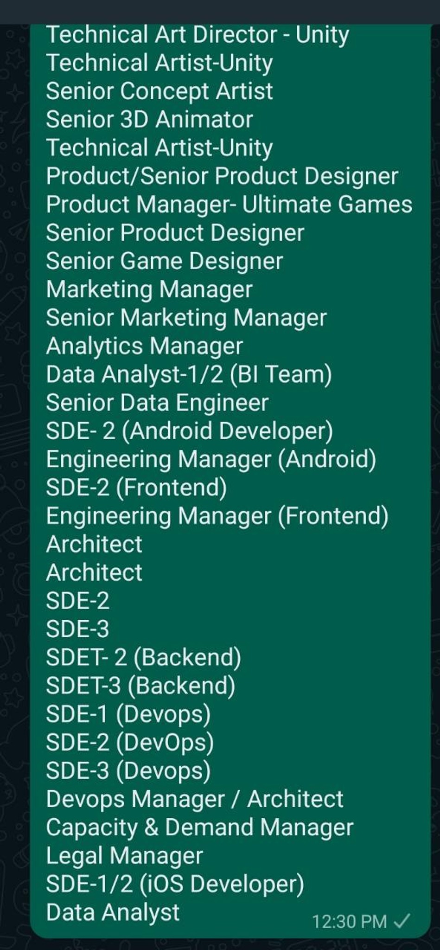Tap the 'Senior 3D Animator' line

point(149,119)
